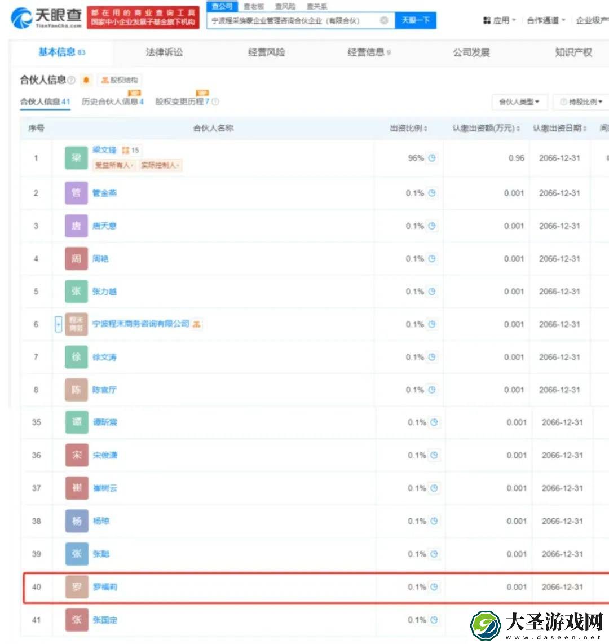
Task: Click the pie chart icon in 杨琼's row
Action: click(434, 521)
